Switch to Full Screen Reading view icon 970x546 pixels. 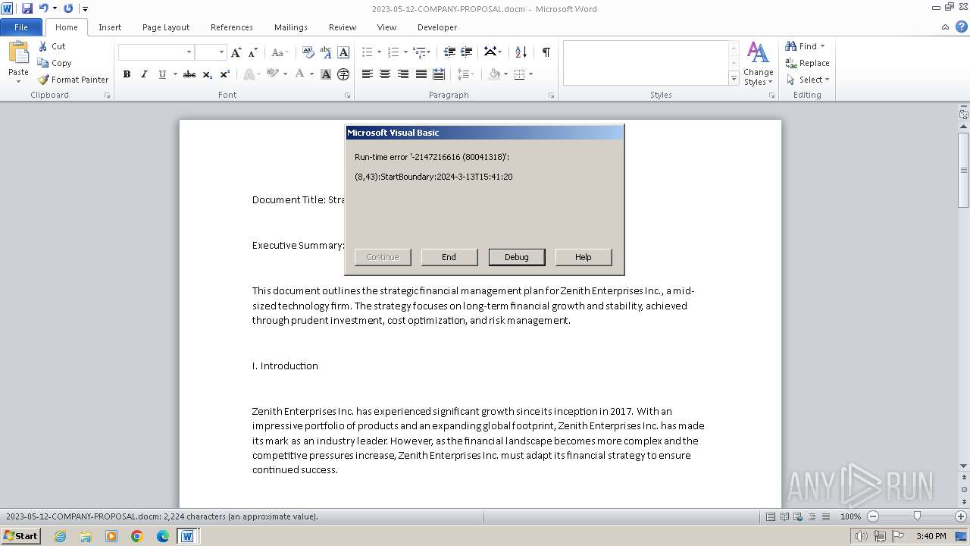coord(784,516)
